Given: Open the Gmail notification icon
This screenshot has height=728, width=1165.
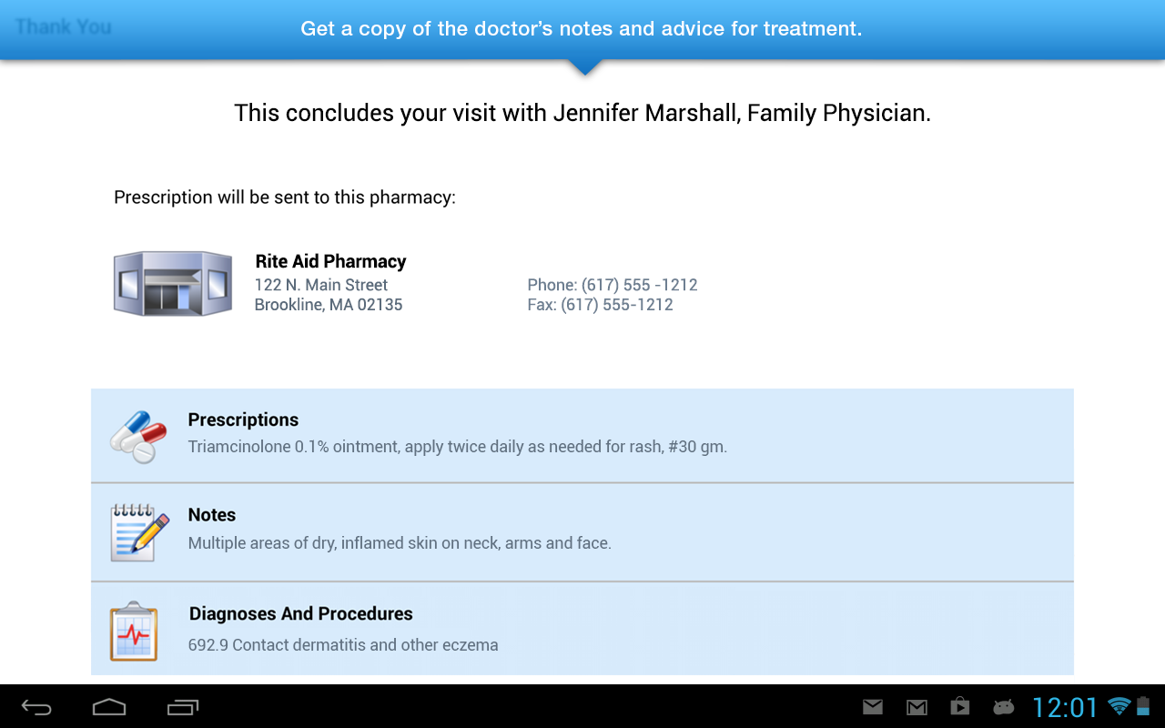Looking at the screenshot, I should click(917, 707).
